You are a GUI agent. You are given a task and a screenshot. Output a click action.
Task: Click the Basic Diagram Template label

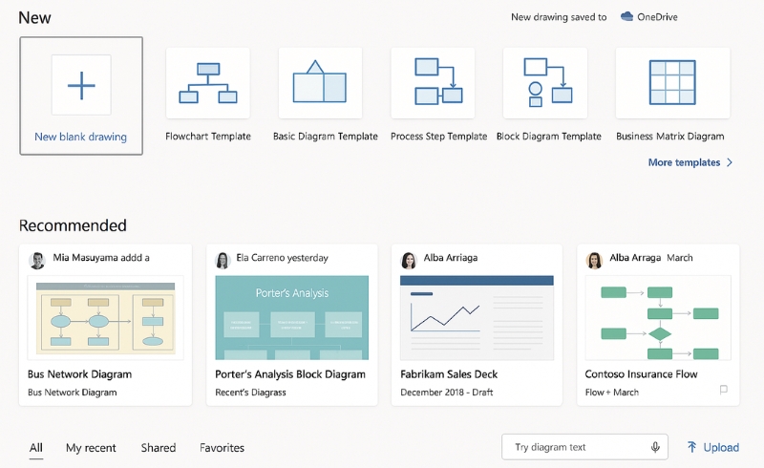click(326, 137)
